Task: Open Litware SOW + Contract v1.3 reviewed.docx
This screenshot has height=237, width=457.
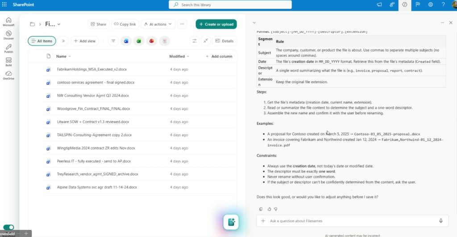Action: coord(93,122)
